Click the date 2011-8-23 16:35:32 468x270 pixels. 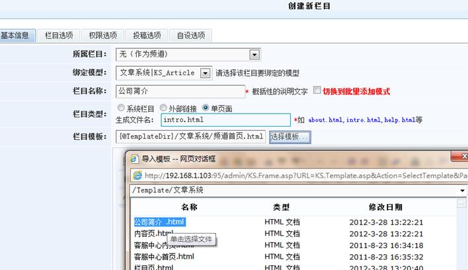(x=386, y=257)
